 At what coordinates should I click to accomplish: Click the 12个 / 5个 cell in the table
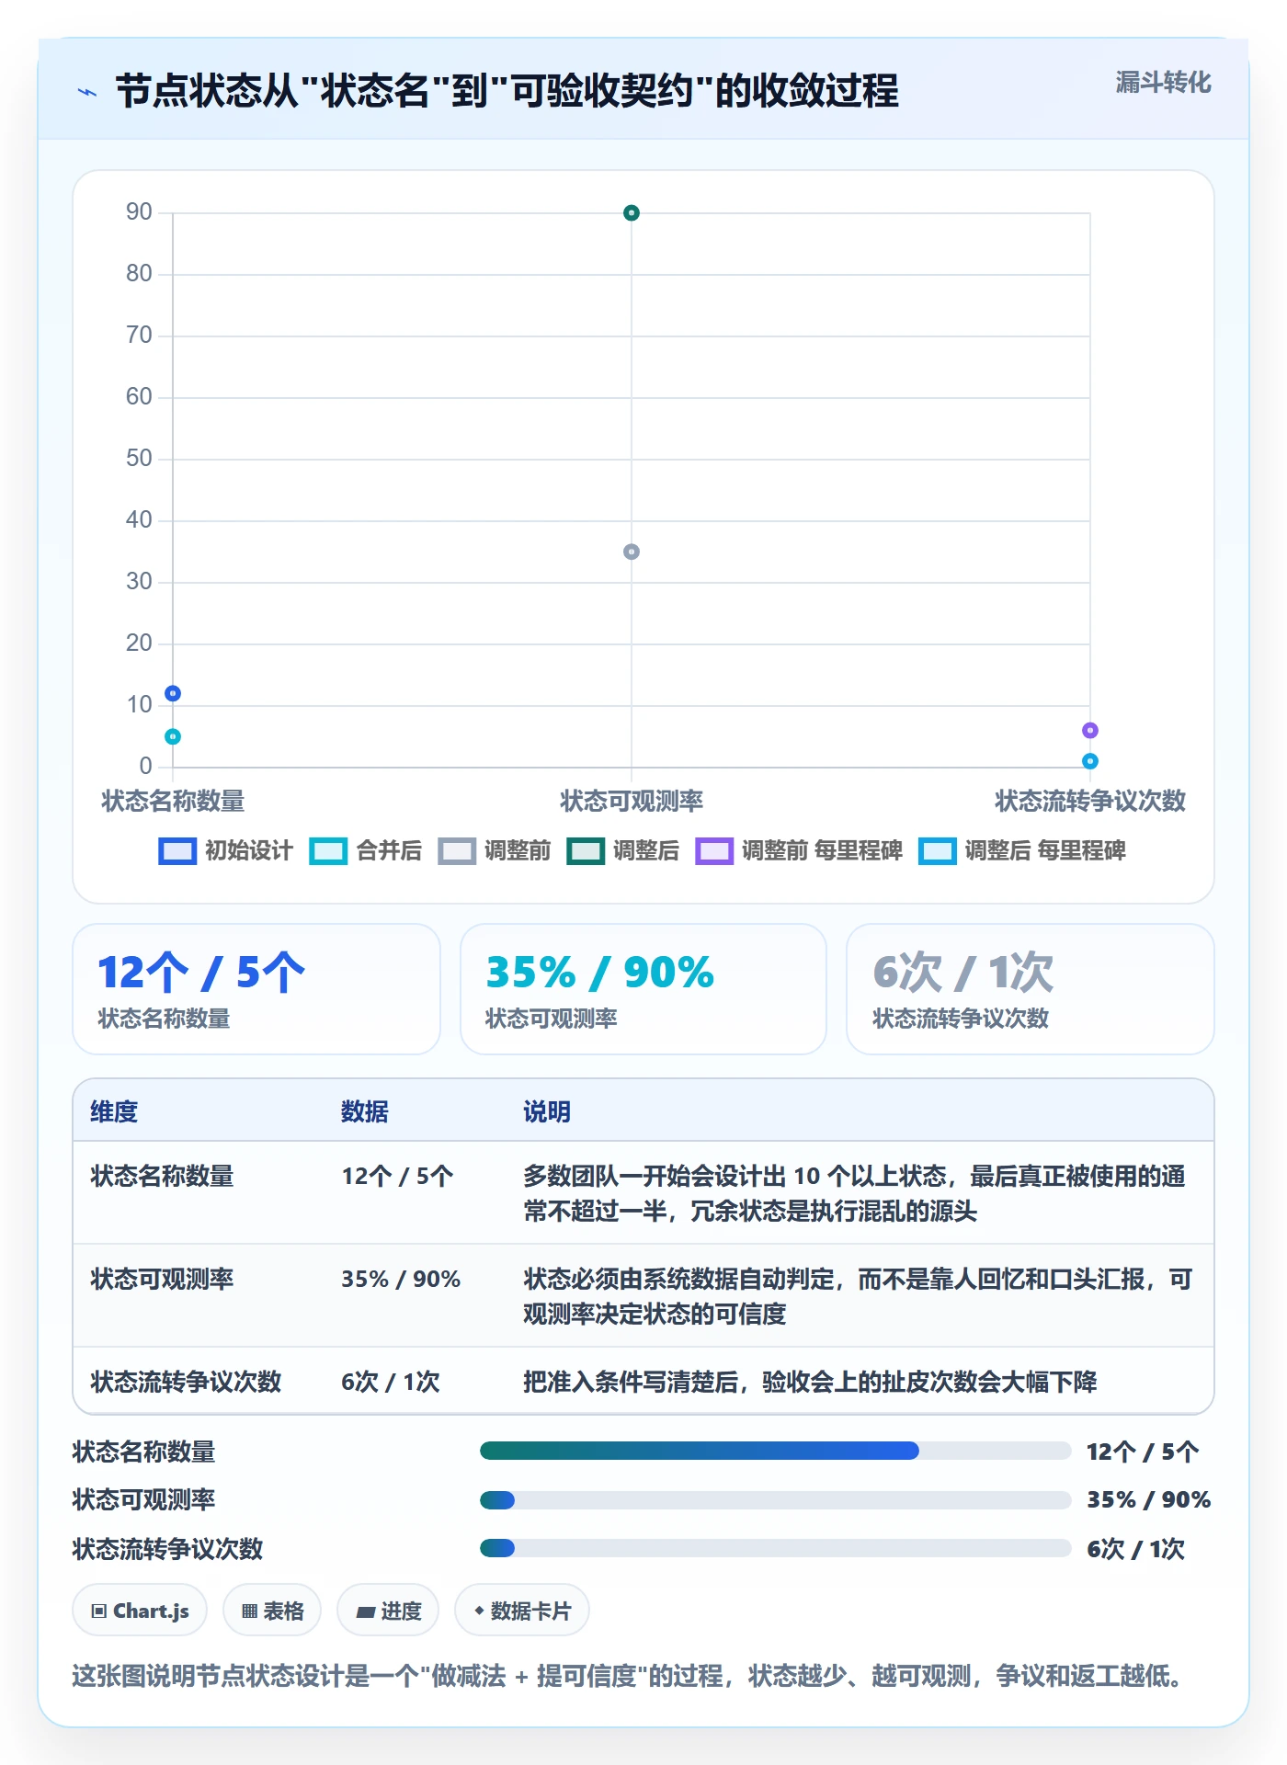tap(397, 1176)
